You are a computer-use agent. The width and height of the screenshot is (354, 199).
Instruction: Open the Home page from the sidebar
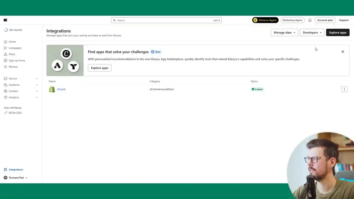[x=12, y=41]
